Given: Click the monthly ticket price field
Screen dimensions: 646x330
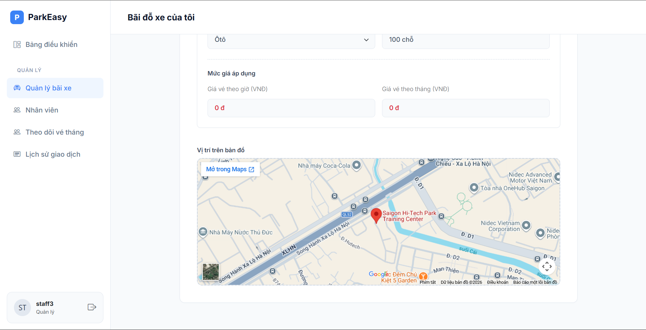Looking at the screenshot, I should pos(465,108).
